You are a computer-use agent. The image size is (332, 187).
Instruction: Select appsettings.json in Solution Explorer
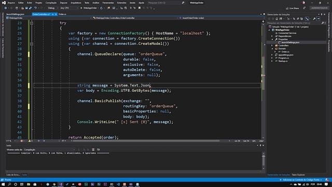coord(286,55)
